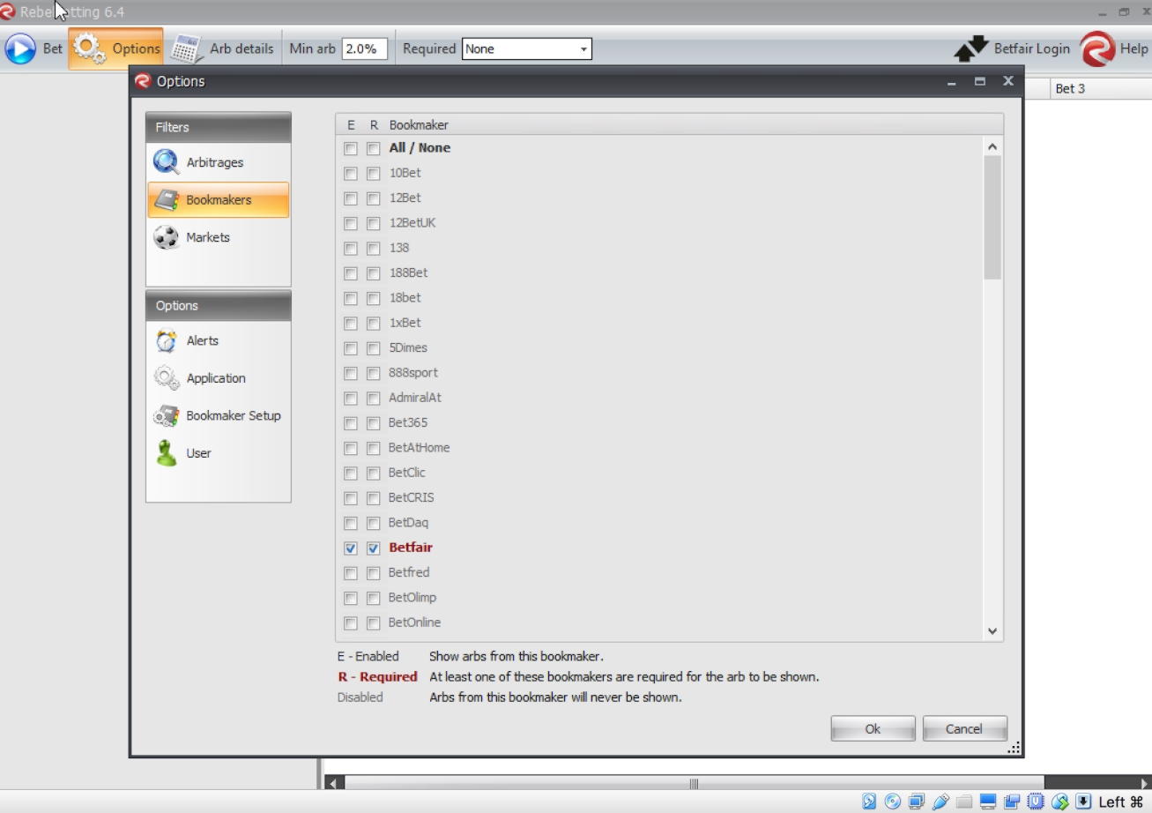
Task: Click the RebelBetting app logo in title bar
Action: point(8,11)
